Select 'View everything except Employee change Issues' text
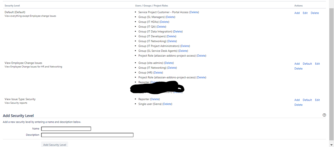 30,16
